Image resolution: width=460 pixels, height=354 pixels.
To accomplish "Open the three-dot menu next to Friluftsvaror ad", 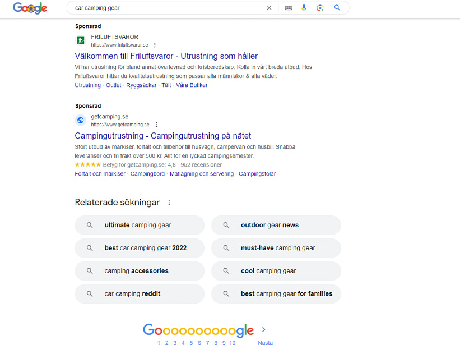I will pyautogui.click(x=155, y=45).
